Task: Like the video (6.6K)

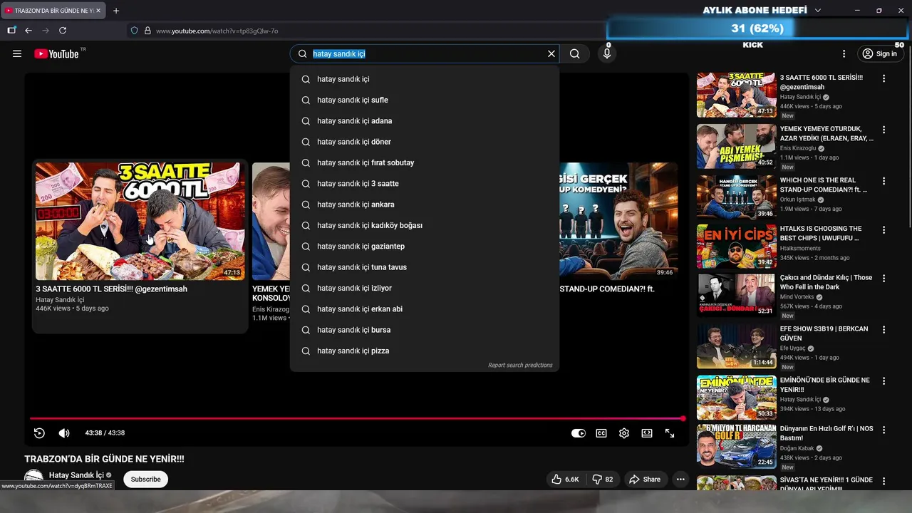Action: 565,480
